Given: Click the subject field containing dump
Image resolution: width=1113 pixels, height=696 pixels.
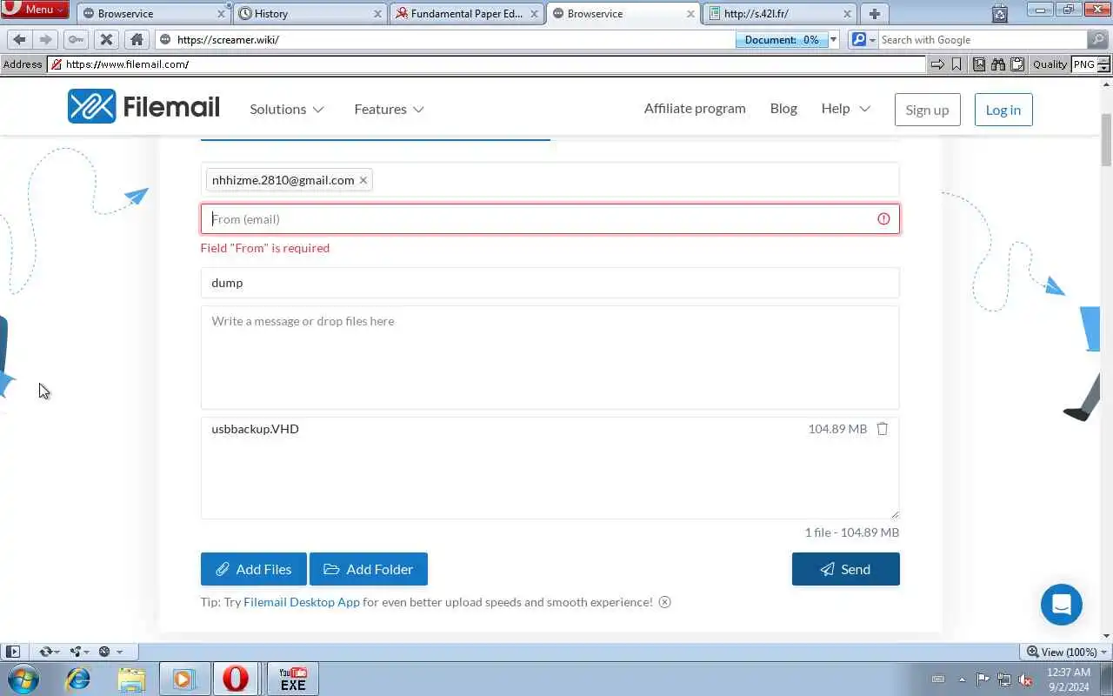Looking at the screenshot, I should pos(550,283).
